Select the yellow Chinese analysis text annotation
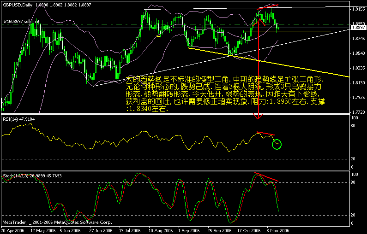 tap(225, 94)
